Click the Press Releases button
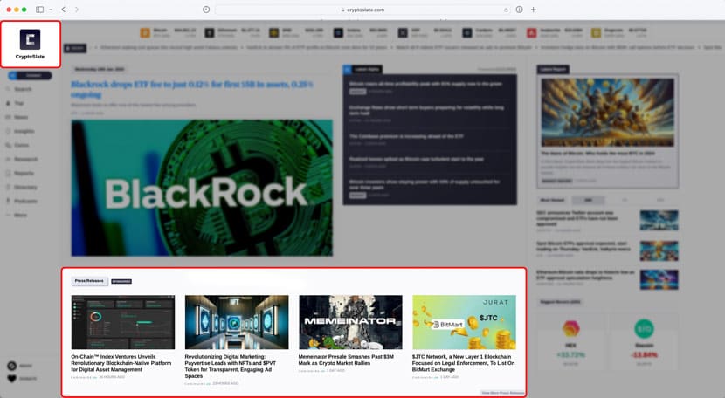725x398 pixels. tap(89, 281)
